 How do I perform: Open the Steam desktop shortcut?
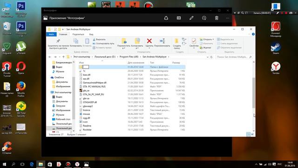276,49
